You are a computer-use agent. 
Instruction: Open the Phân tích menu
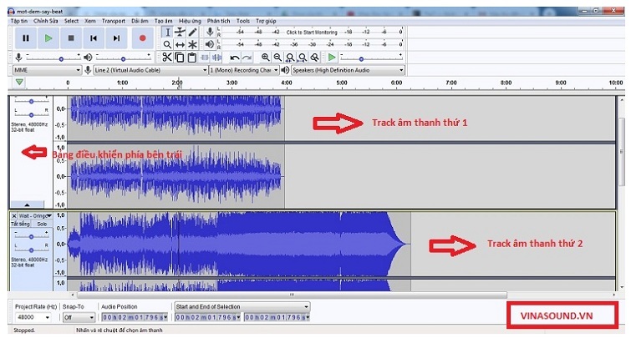pyautogui.click(x=218, y=21)
